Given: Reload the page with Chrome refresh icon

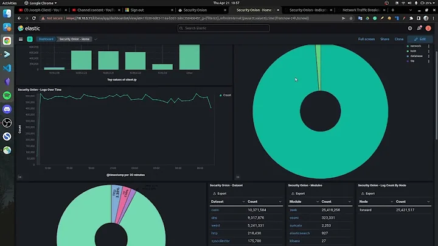Looking at the screenshot, I should tap(34, 18).
